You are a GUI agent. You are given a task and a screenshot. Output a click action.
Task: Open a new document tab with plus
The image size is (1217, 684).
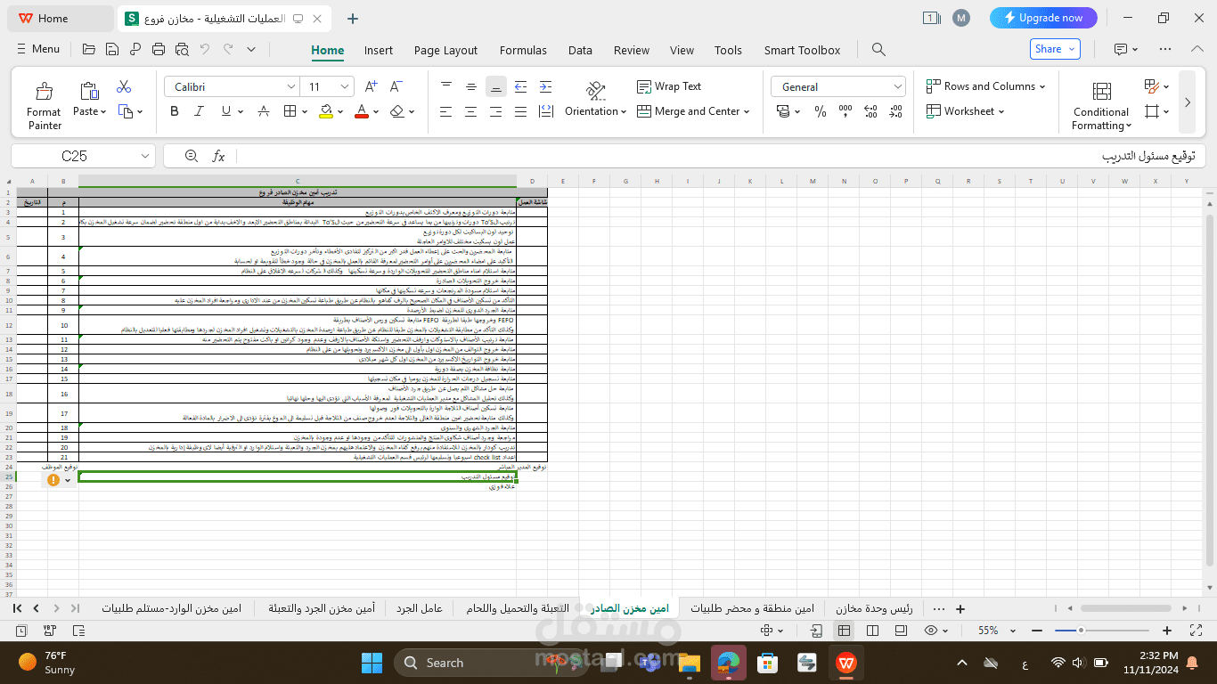(x=353, y=18)
